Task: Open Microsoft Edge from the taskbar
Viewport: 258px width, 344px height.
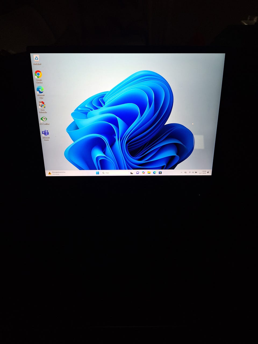Action: [x=155, y=173]
